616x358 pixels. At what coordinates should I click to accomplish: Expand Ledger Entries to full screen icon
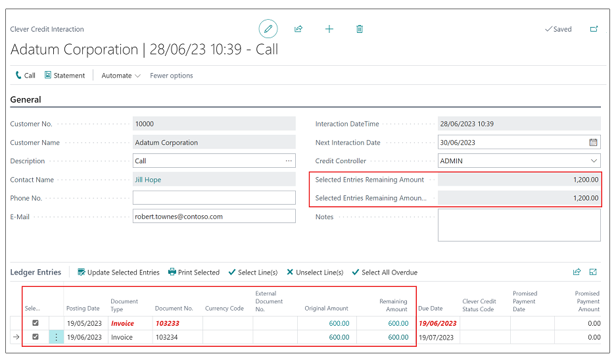click(x=594, y=272)
